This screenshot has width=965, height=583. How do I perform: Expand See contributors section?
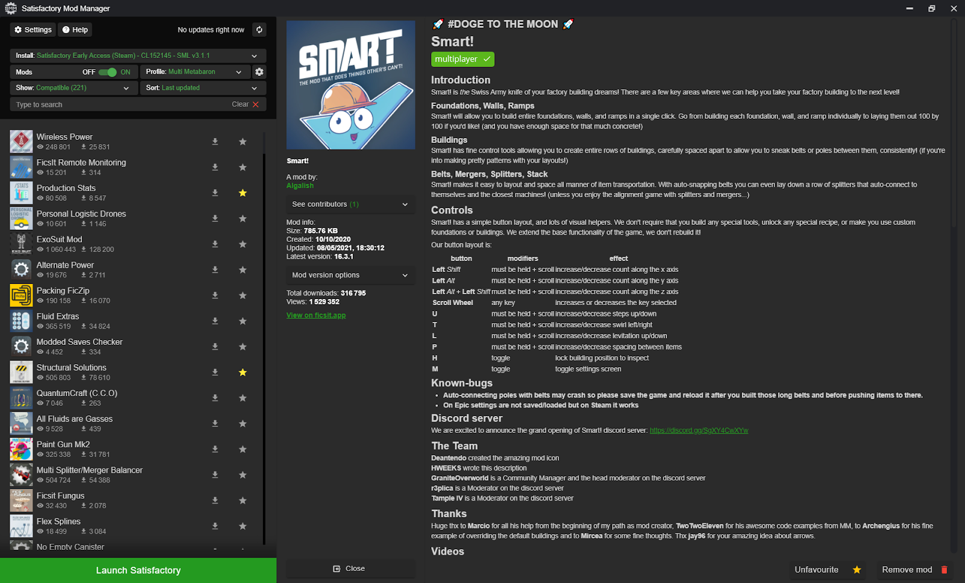pos(350,204)
